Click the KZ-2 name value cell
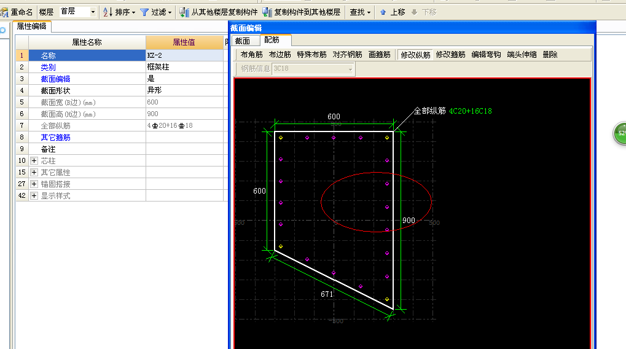Screen dimensions: 626x349 click(x=184, y=55)
